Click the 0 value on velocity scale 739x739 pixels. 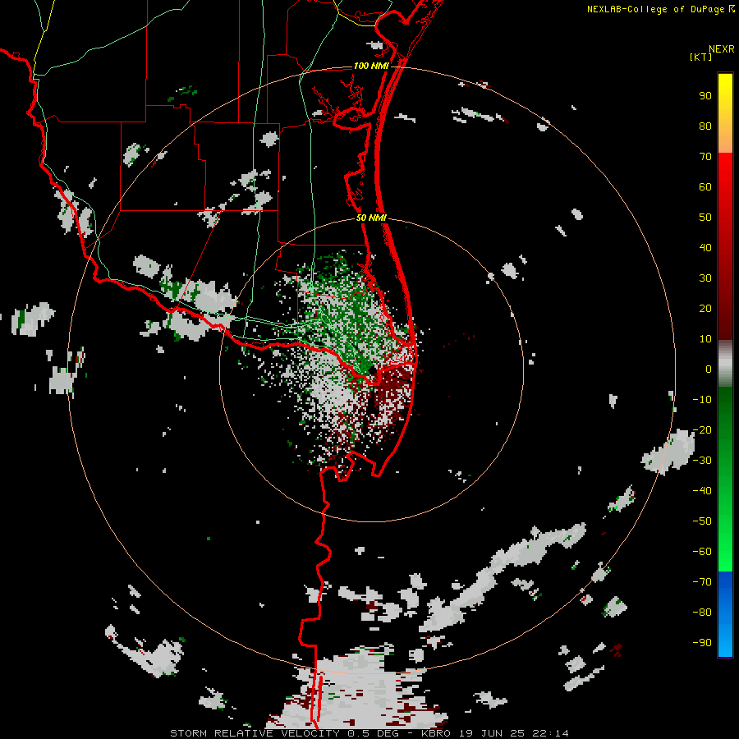709,369
